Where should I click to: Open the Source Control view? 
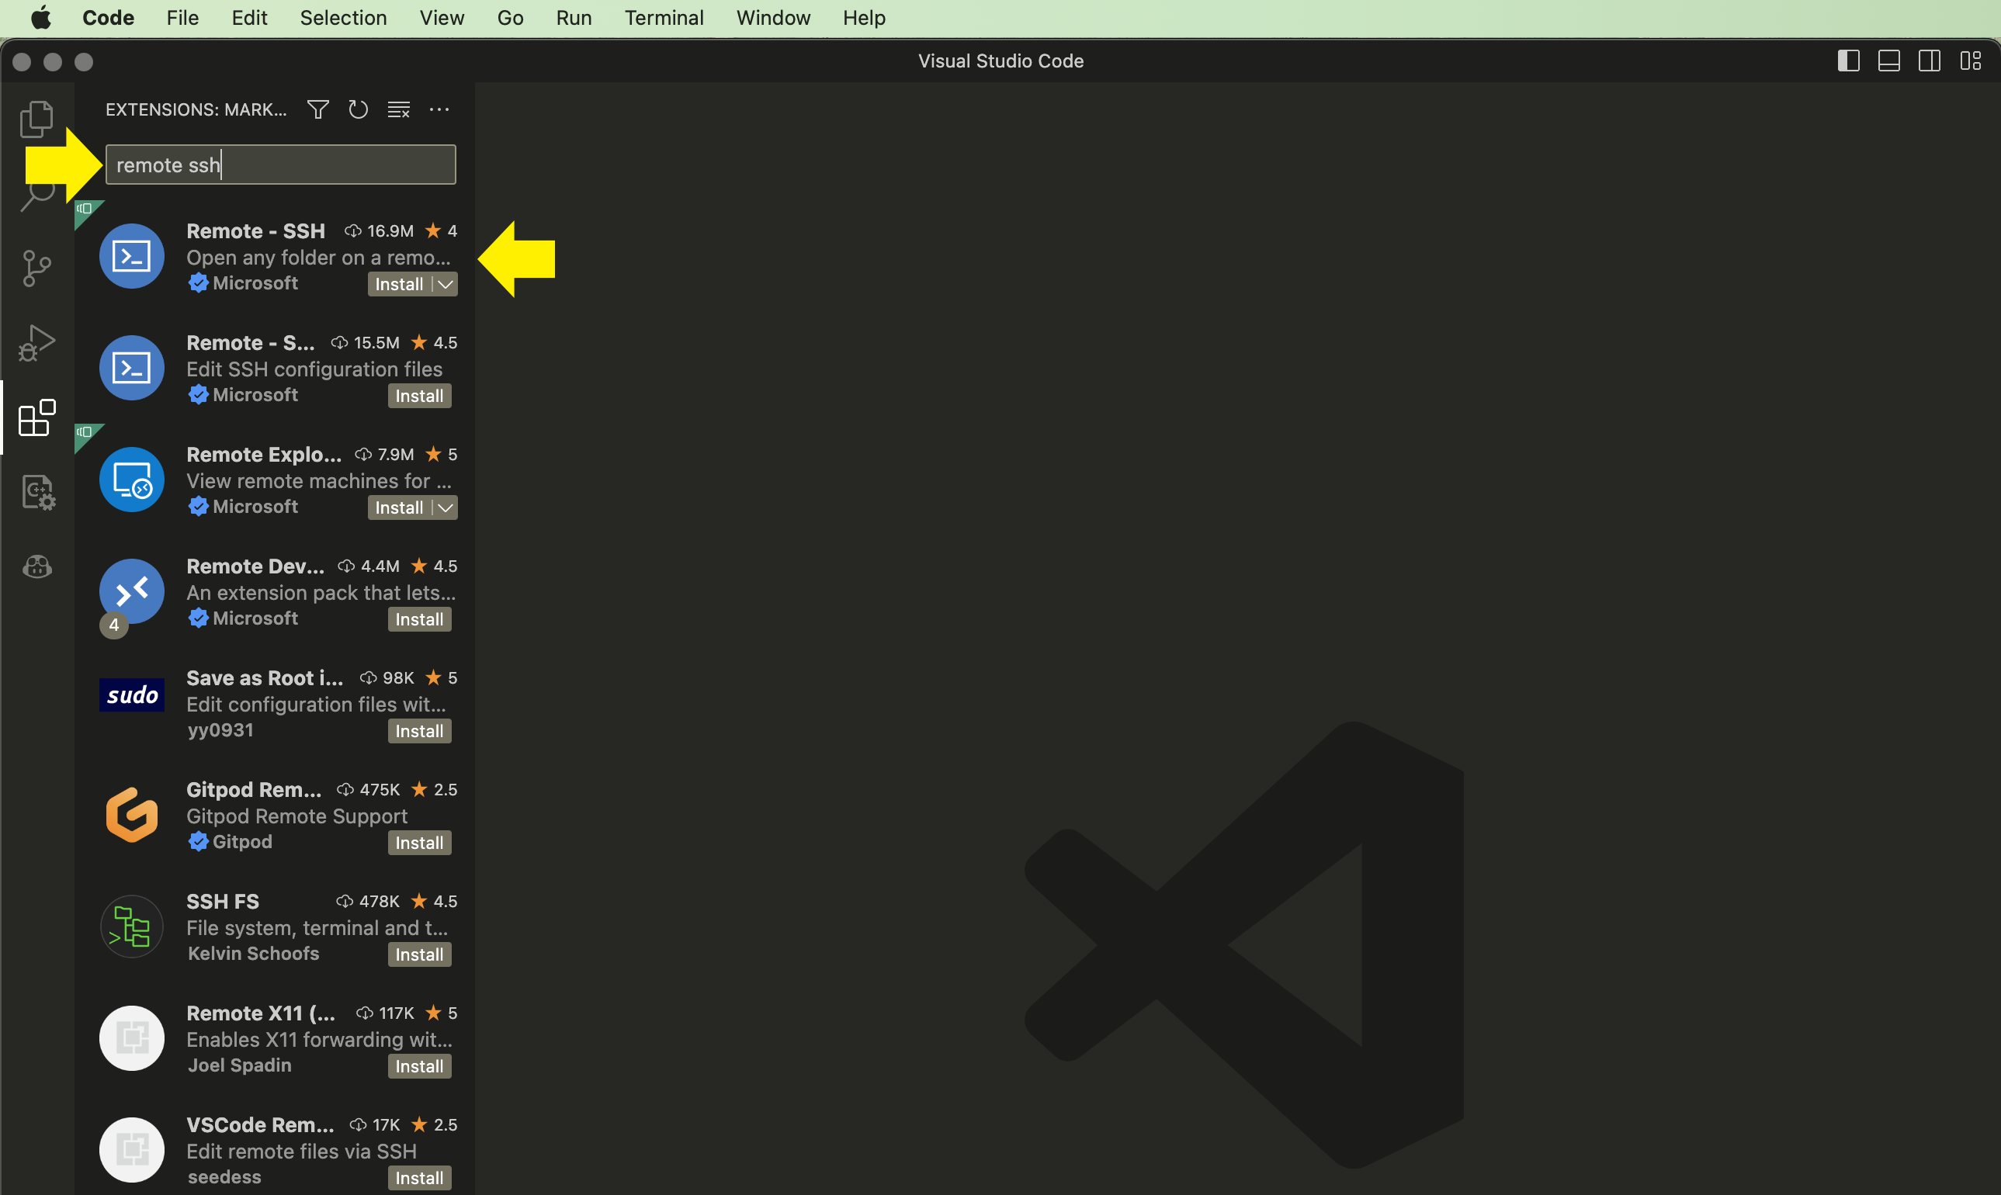click(36, 268)
